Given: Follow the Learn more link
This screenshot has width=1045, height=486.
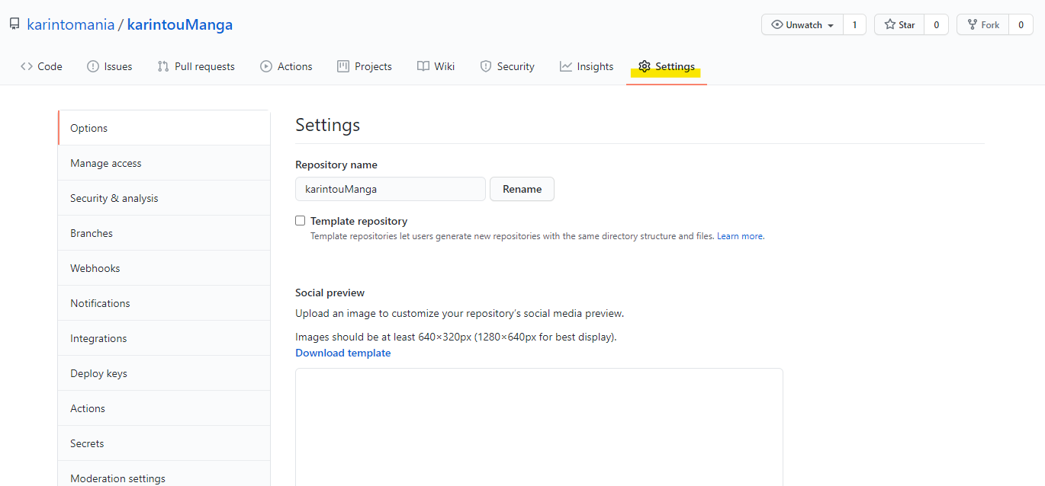Looking at the screenshot, I should point(740,236).
